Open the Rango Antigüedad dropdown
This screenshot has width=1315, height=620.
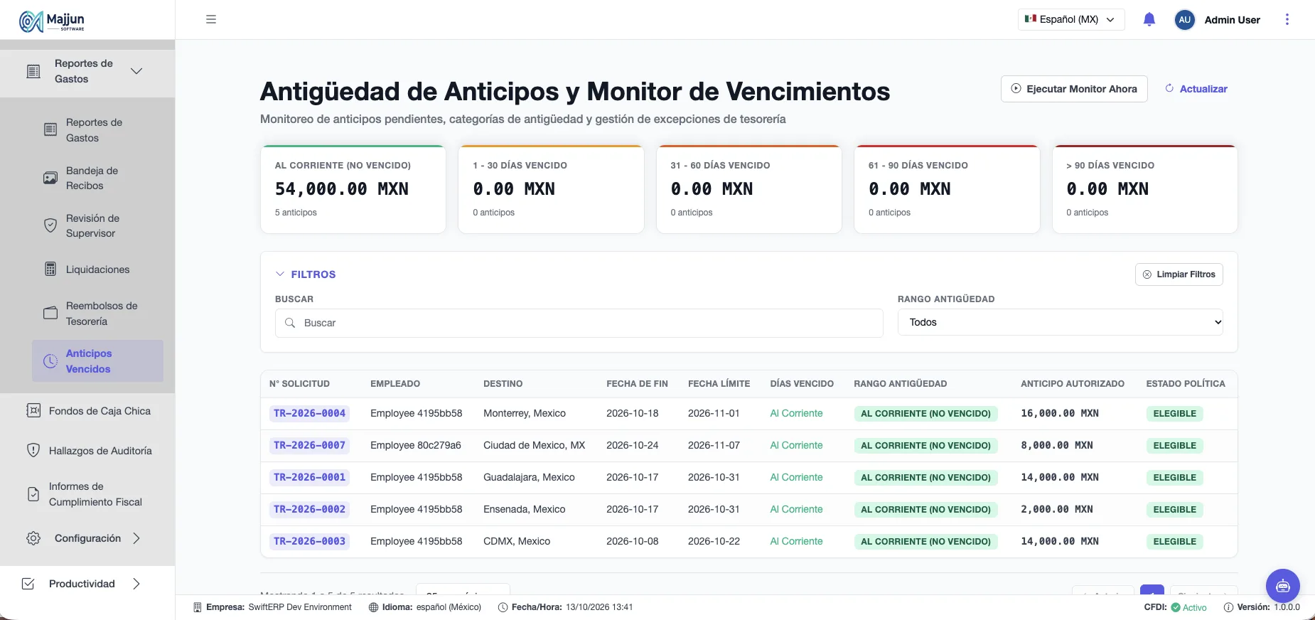point(1060,322)
